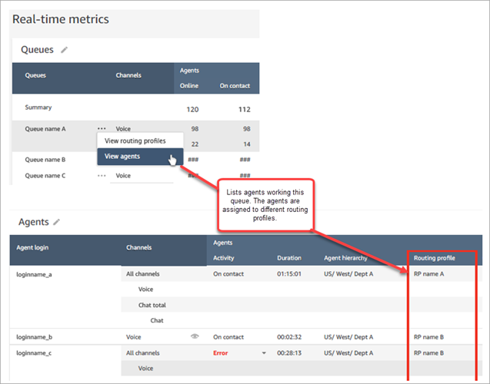Toggle the eye icon in loginname_b row
Screen dimensions: 490x384
193,336
